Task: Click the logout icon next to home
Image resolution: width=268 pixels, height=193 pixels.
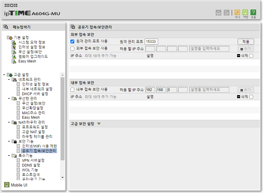Action: click(226, 13)
